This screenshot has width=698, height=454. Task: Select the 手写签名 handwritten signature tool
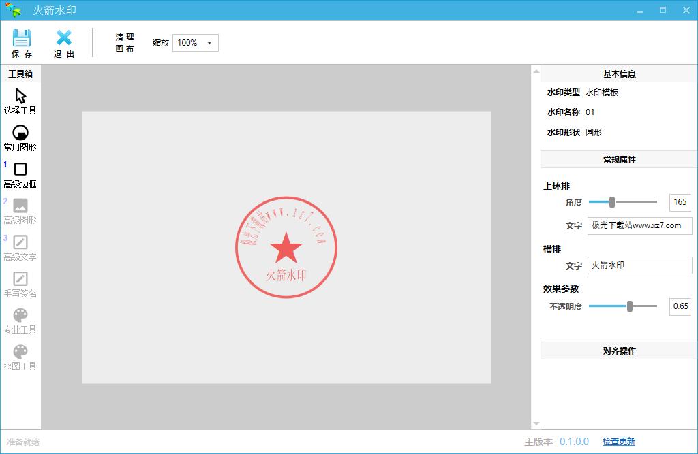20,279
